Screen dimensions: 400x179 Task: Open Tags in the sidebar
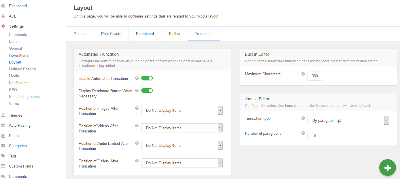click(x=13, y=156)
